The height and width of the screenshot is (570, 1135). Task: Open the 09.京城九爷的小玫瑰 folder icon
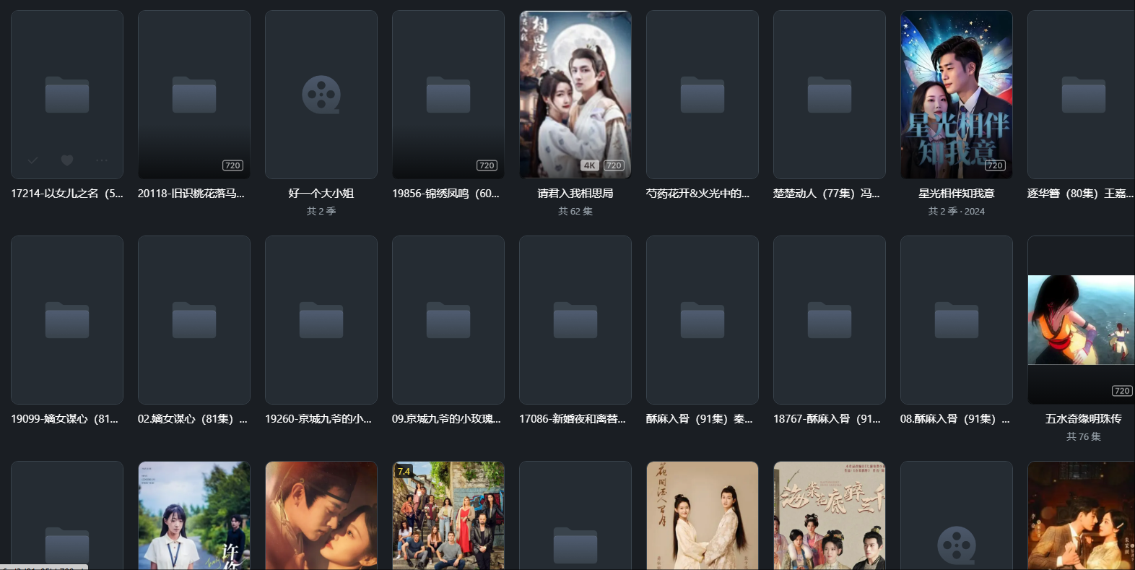(448, 320)
